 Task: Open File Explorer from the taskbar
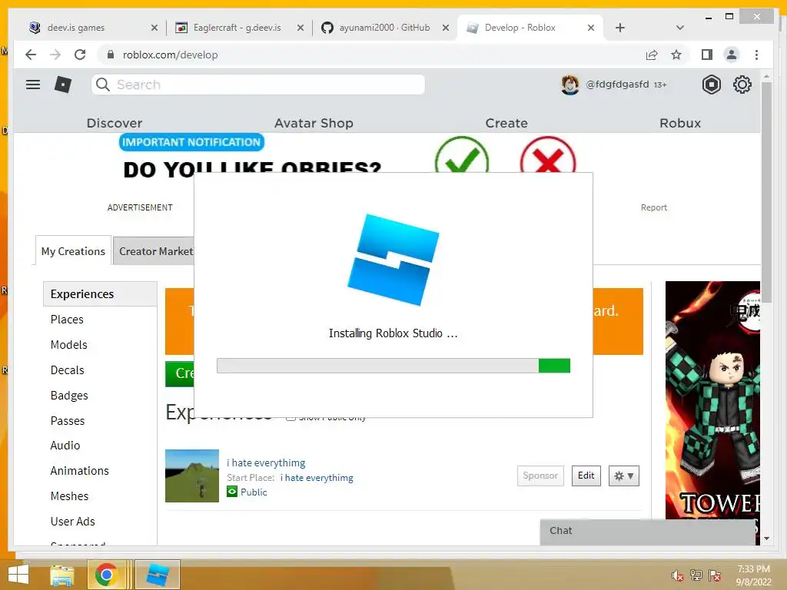coord(62,575)
